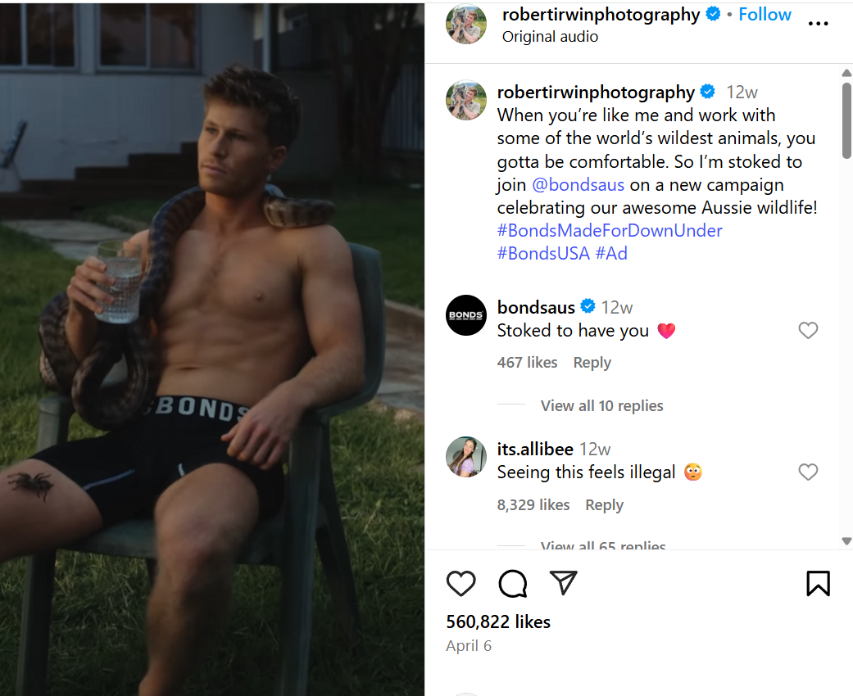Open the @bondsaus mention link
Image resolution: width=853 pixels, height=696 pixels.
[x=578, y=185]
